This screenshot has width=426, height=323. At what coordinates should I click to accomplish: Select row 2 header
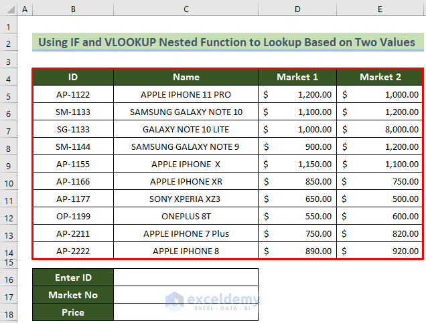click(9, 43)
